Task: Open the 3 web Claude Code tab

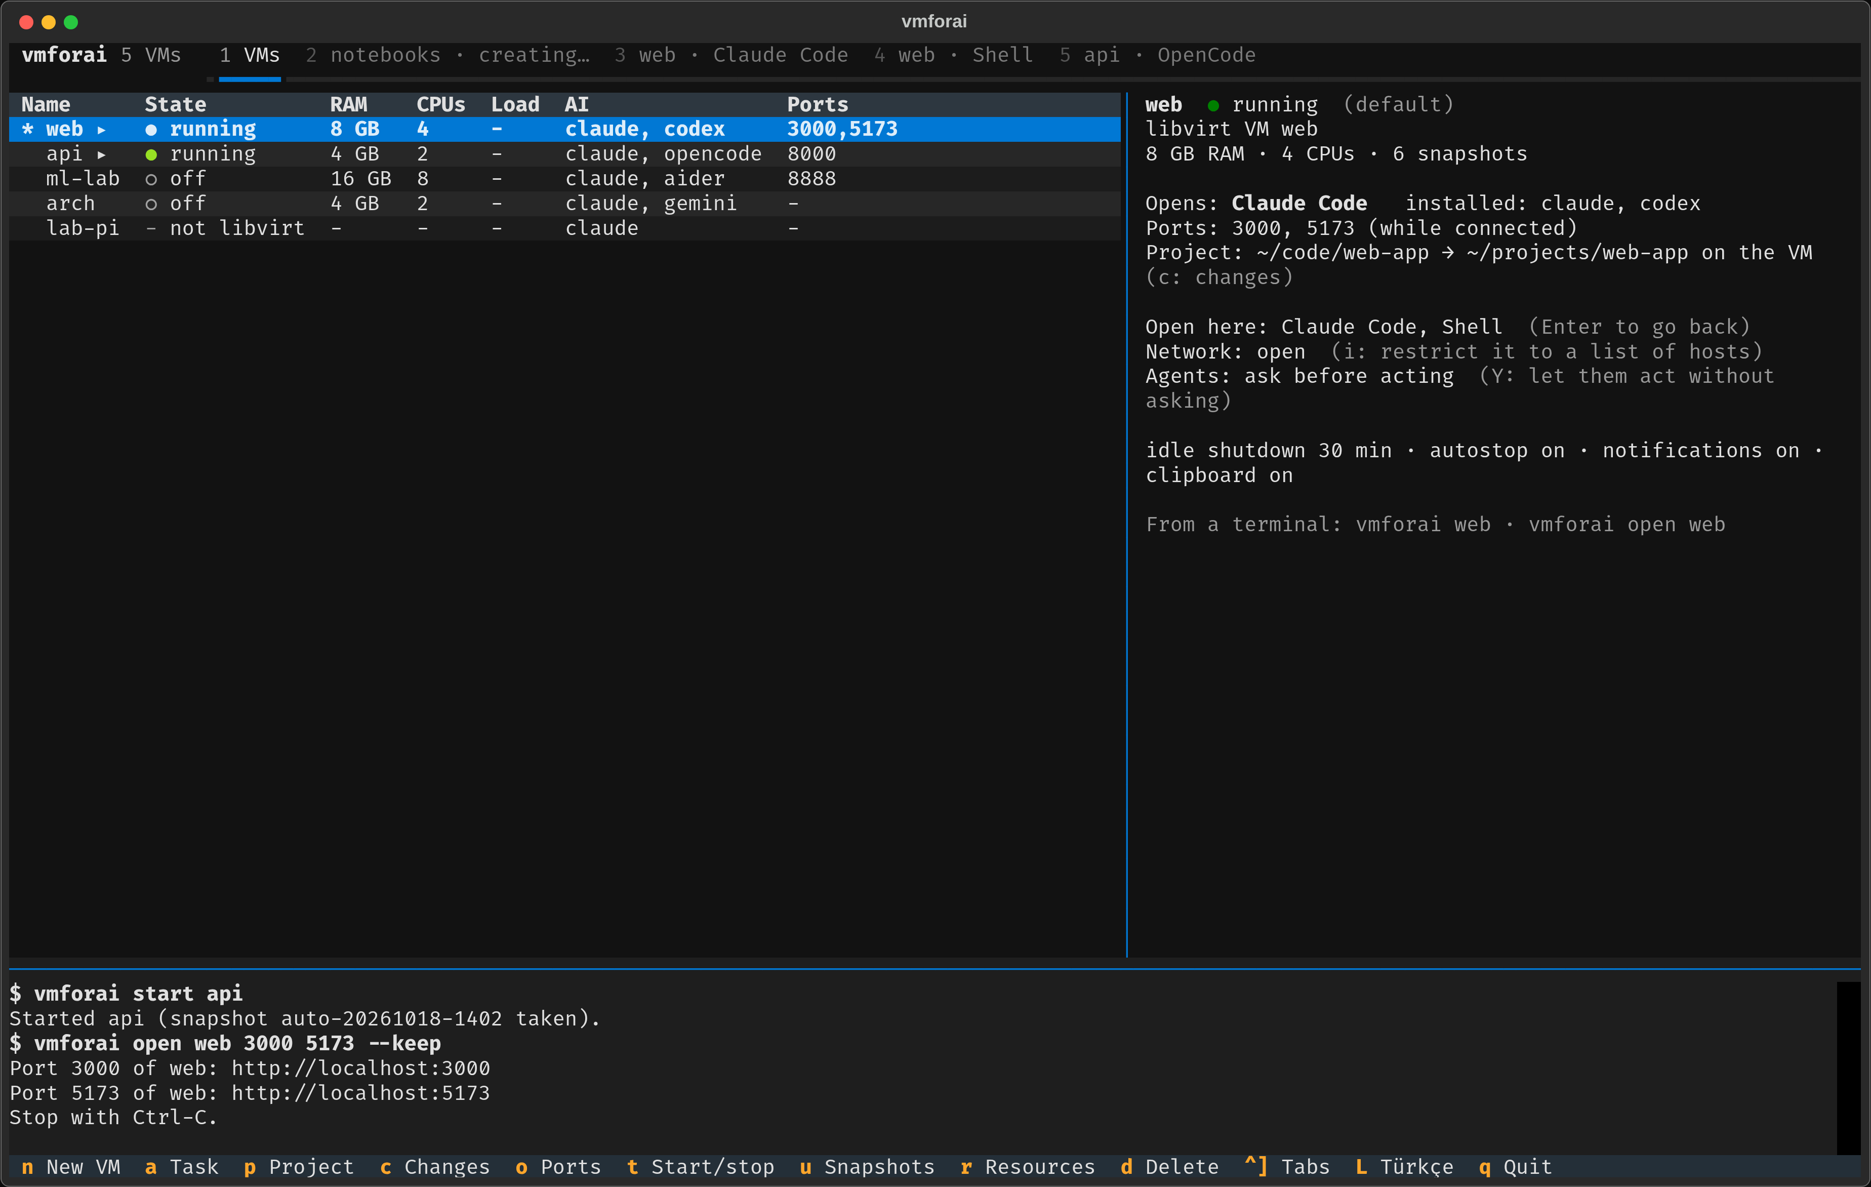Action: pyautogui.click(x=731, y=55)
